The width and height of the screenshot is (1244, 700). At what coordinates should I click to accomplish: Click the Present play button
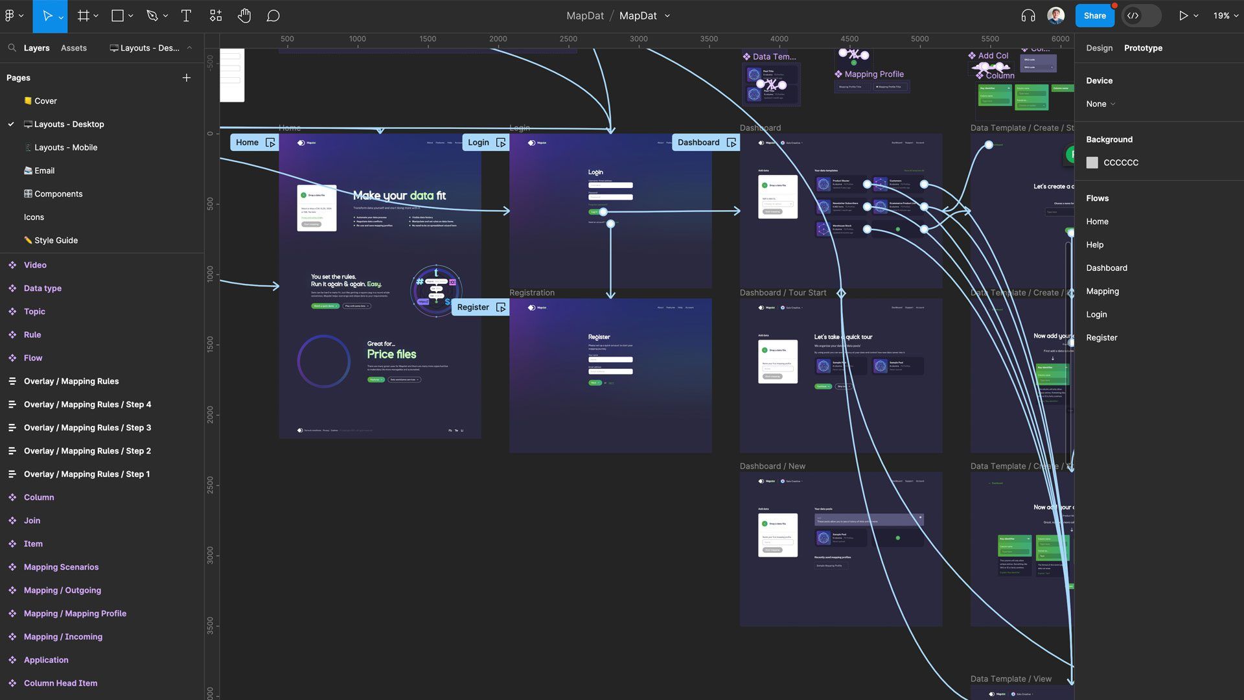tap(1183, 16)
